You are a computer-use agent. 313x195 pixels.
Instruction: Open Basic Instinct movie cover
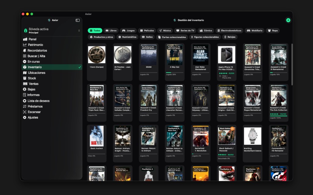coord(97,136)
